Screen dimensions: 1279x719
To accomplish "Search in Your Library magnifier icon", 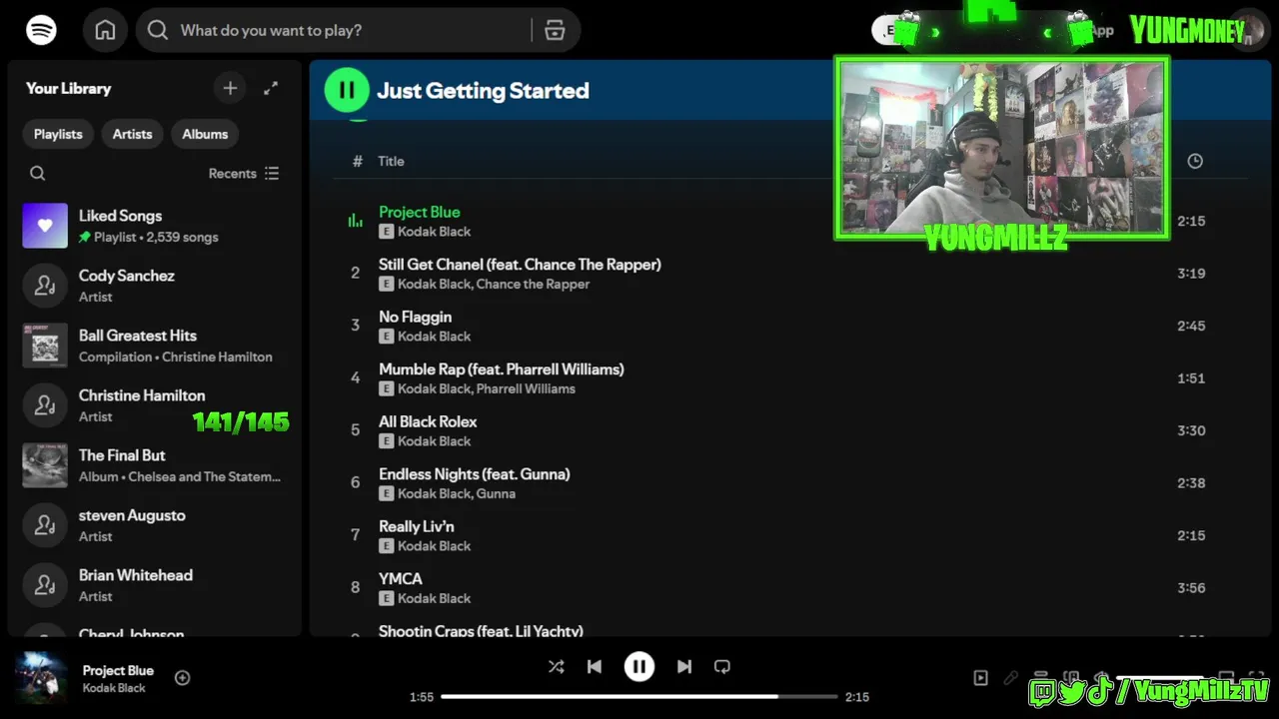I will 37,174.
